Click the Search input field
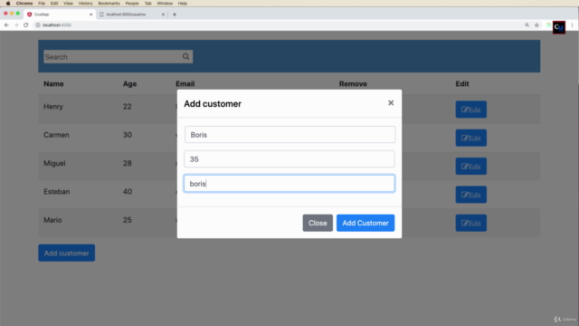 tap(119, 56)
